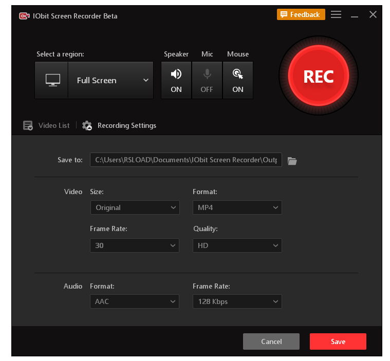Image resolution: width=390 pixels, height=361 pixels.
Task: Open the Feedback form
Action: coord(301,14)
